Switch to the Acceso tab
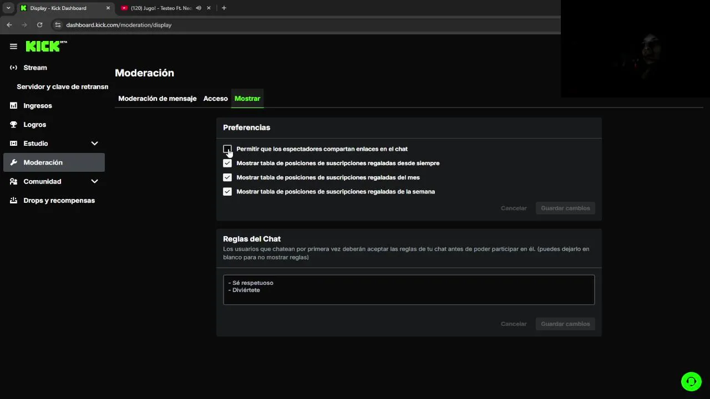Viewport: 710px width, 399px height. click(215, 99)
